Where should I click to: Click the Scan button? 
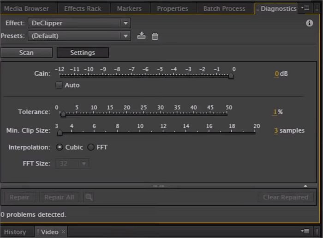tap(26, 53)
